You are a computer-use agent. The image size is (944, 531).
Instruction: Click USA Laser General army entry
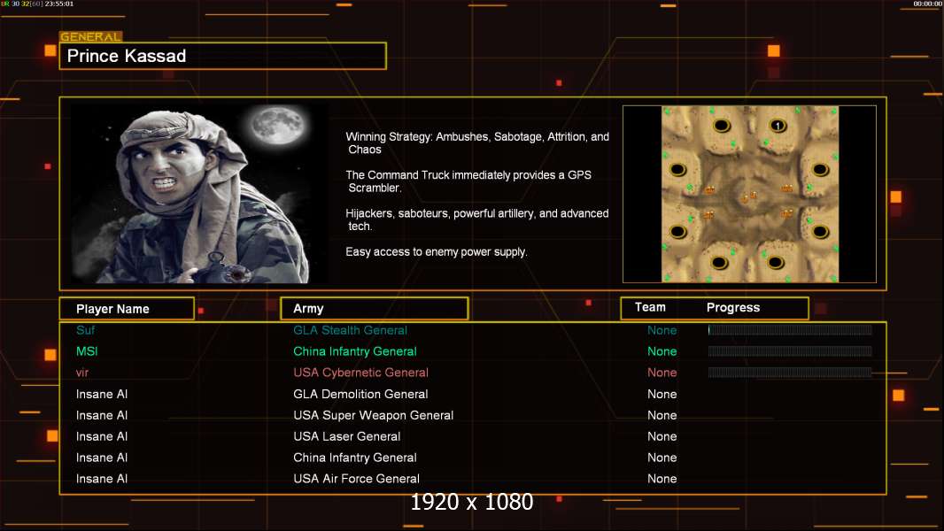pyautogui.click(x=347, y=436)
